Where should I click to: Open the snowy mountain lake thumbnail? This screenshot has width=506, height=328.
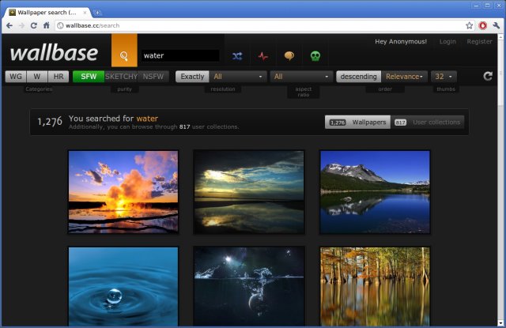tap(375, 192)
